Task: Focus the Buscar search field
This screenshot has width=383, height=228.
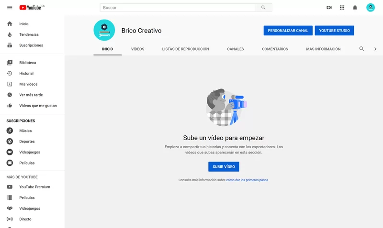Action: 177,8
